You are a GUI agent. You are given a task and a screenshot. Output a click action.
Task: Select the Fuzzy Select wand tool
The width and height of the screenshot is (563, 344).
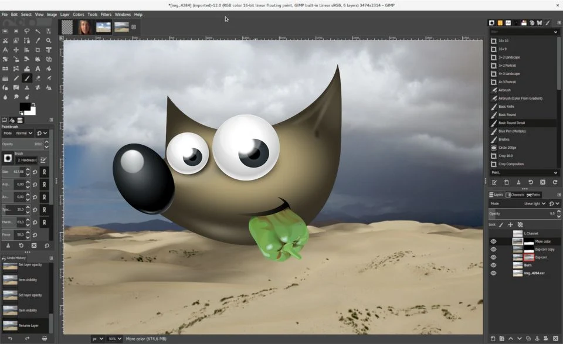click(38, 31)
